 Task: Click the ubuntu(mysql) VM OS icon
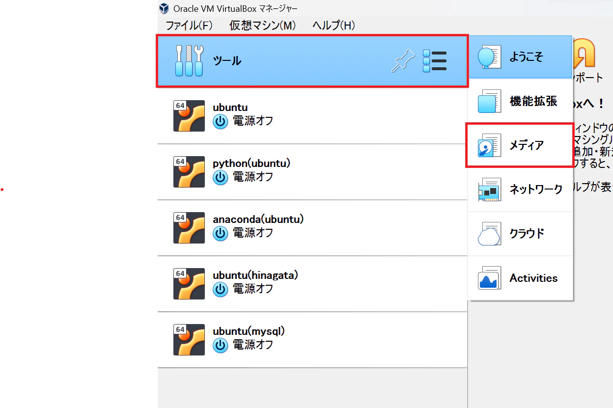click(189, 340)
